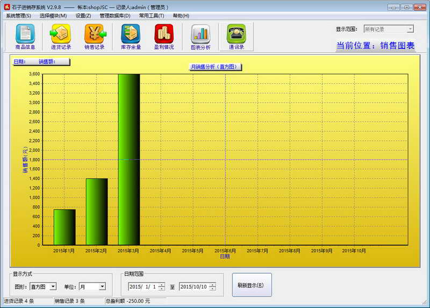The image size is (430, 308).
Task: Open the 库存余量 inventory balance icon
Action: point(131,37)
